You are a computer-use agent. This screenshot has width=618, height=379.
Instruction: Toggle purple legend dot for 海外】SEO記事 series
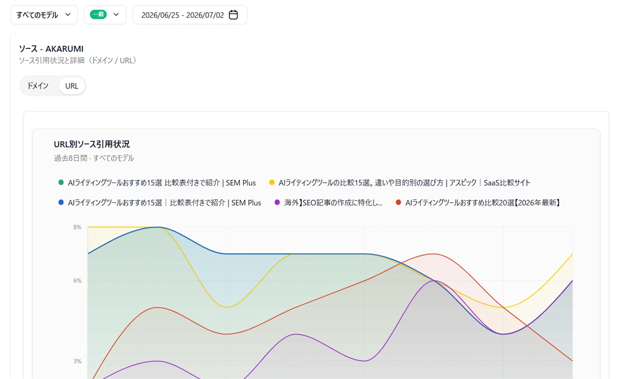277,203
